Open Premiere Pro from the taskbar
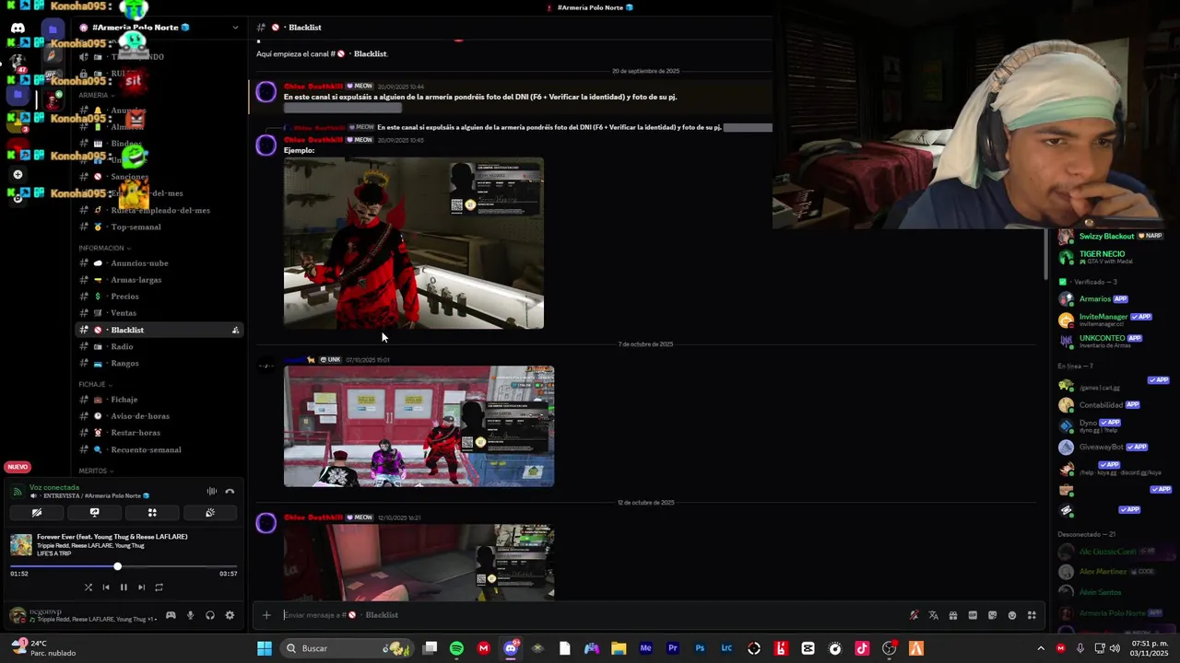 [x=672, y=648]
